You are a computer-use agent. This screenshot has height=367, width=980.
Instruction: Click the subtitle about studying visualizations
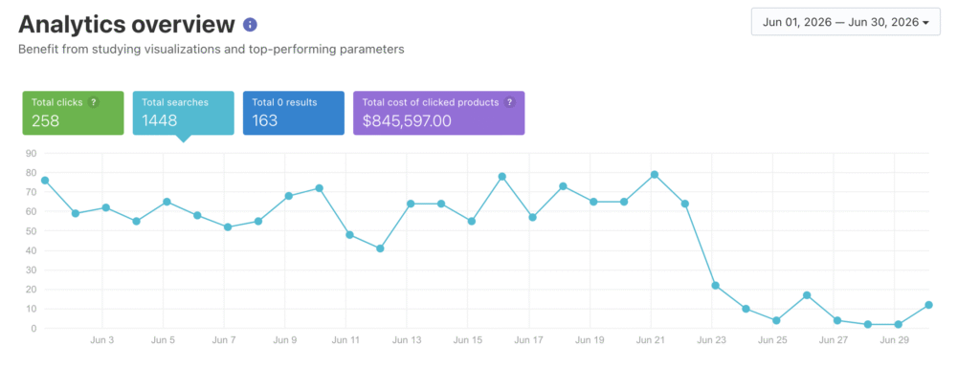click(x=212, y=50)
